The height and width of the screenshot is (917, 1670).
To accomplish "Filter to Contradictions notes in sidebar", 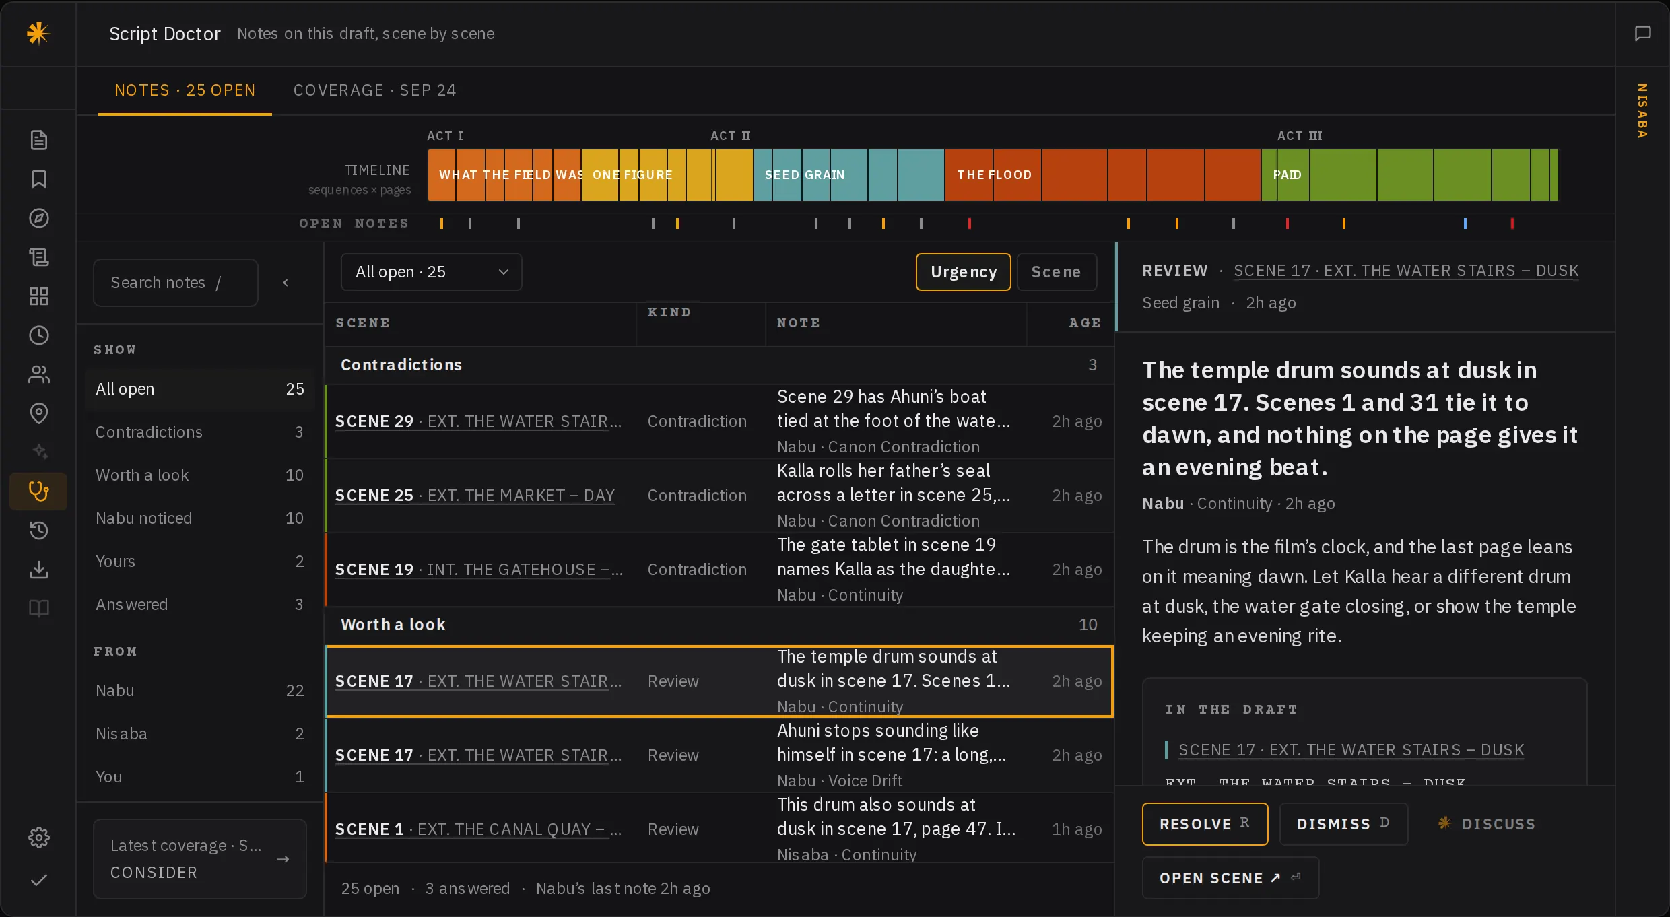I will pyautogui.click(x=200, y=432).
